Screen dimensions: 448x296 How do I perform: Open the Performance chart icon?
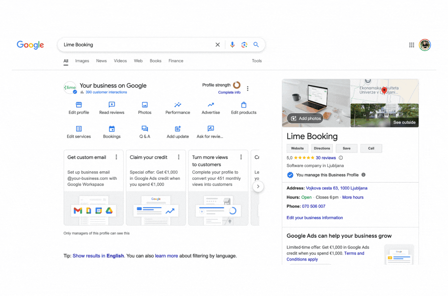click(x=178, y=104)
